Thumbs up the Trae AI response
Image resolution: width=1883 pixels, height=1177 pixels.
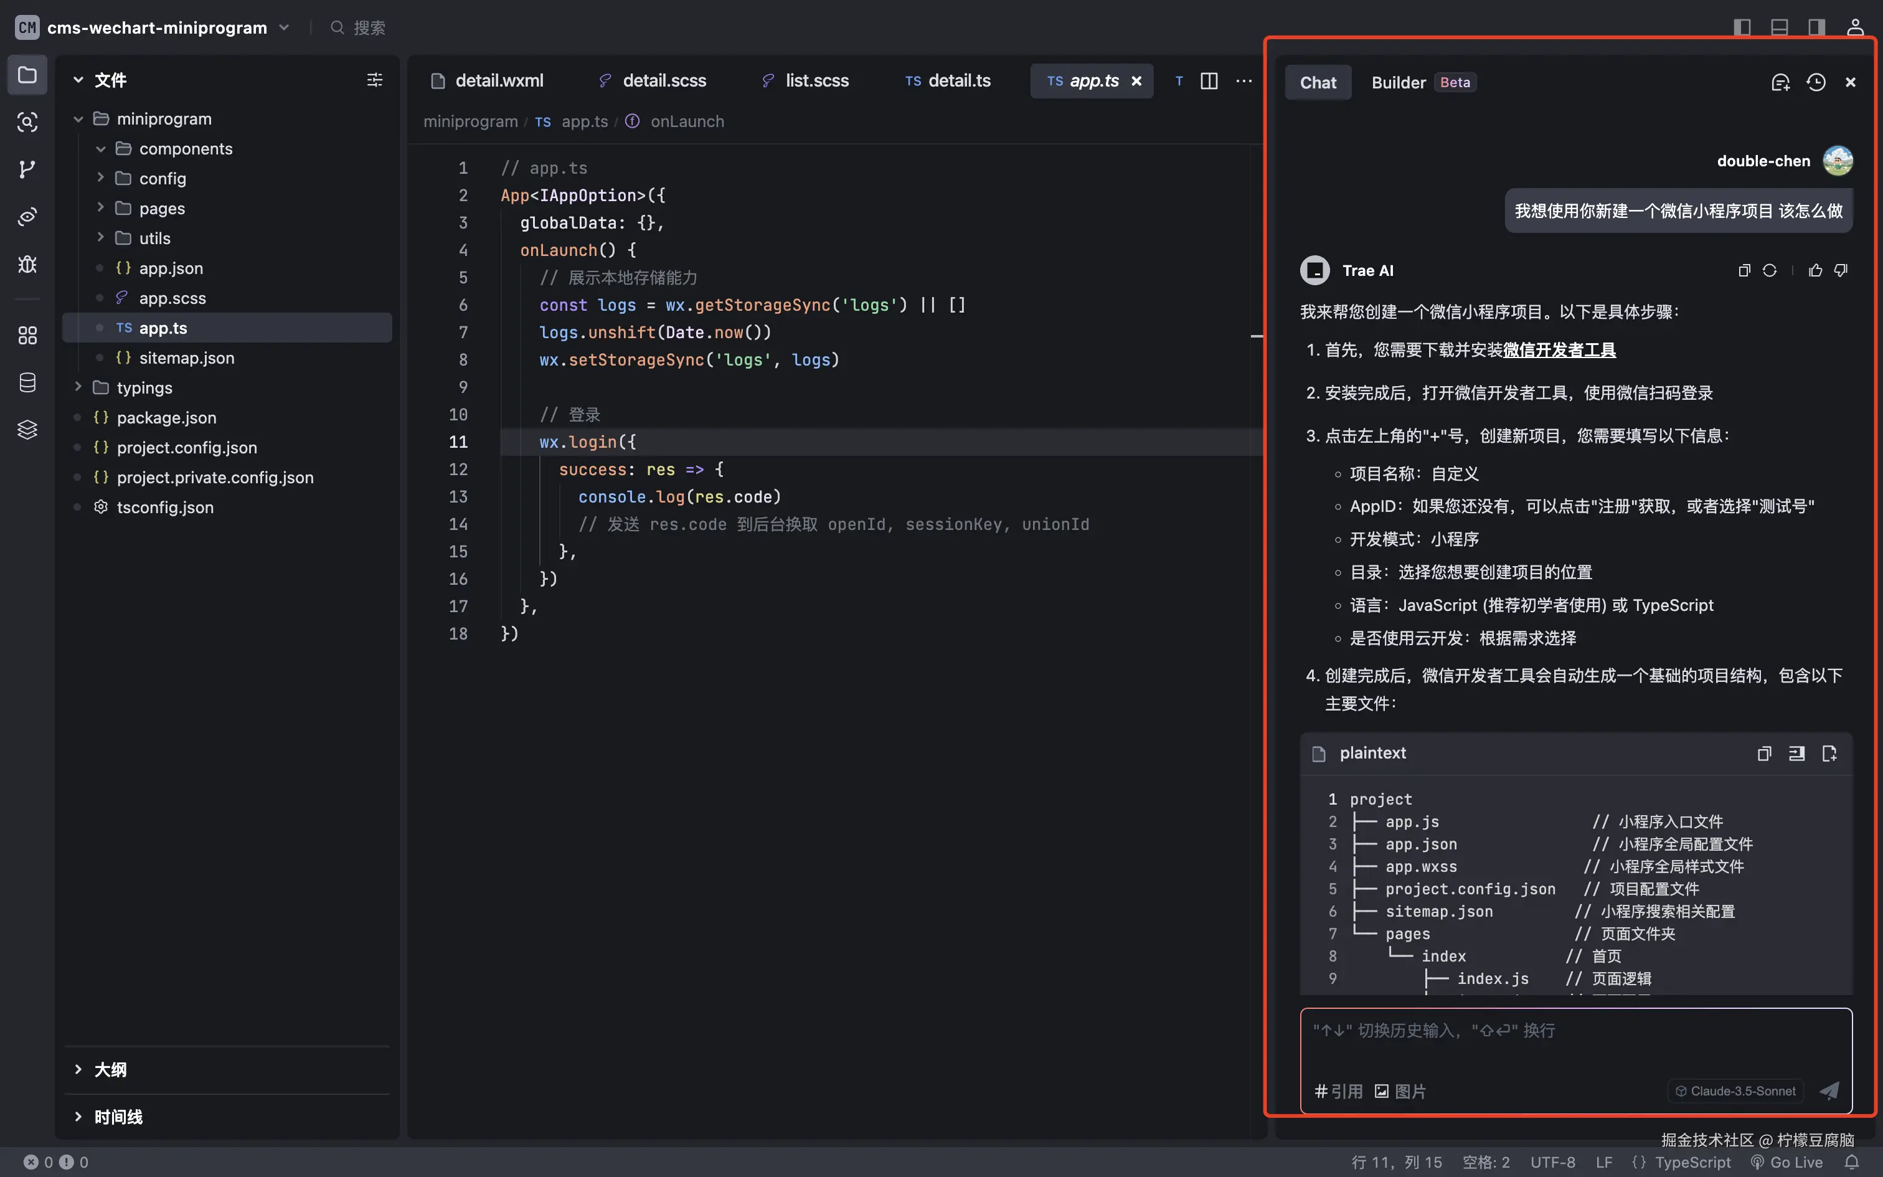1815,270
